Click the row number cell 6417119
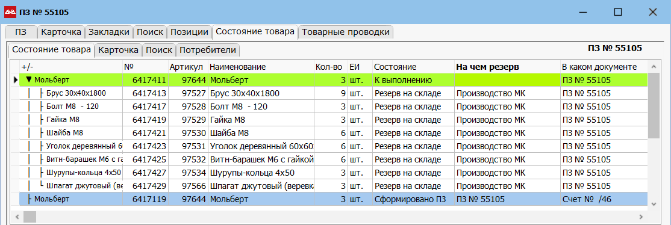Image resolution: width=671 pixels, height=225 pixels. [x=145, y=199]
